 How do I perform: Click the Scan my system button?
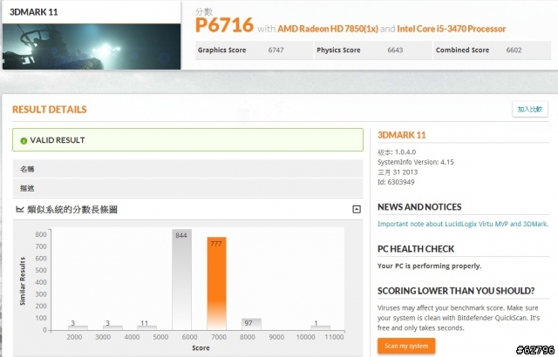(x=406, y=346)
